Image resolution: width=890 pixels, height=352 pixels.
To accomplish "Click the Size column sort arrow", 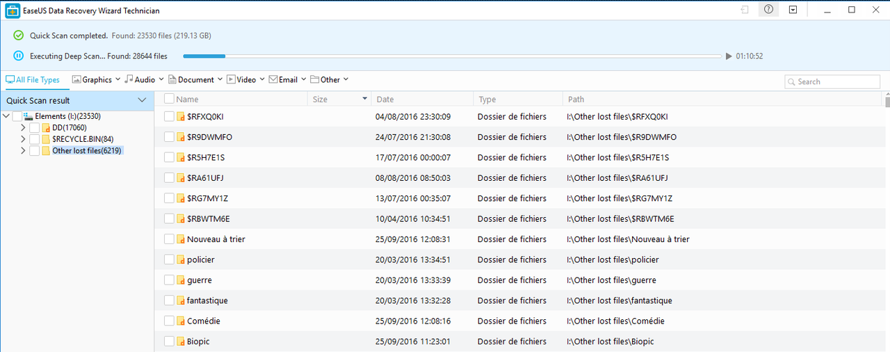I will (x=365, y=99).
